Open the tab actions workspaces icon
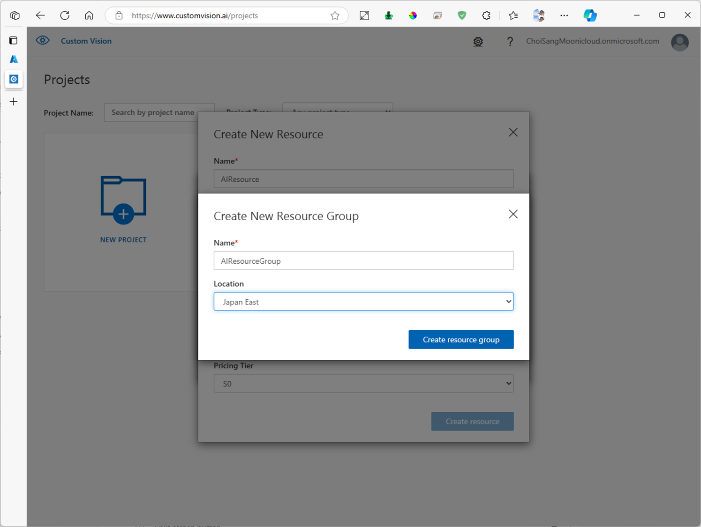 (15, 15)
